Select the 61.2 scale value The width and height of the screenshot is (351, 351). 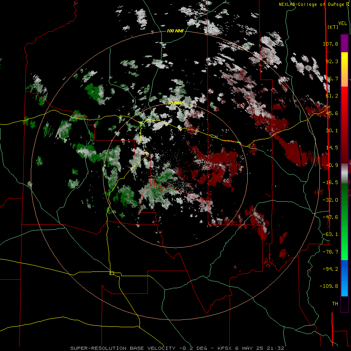click(332, 96)
